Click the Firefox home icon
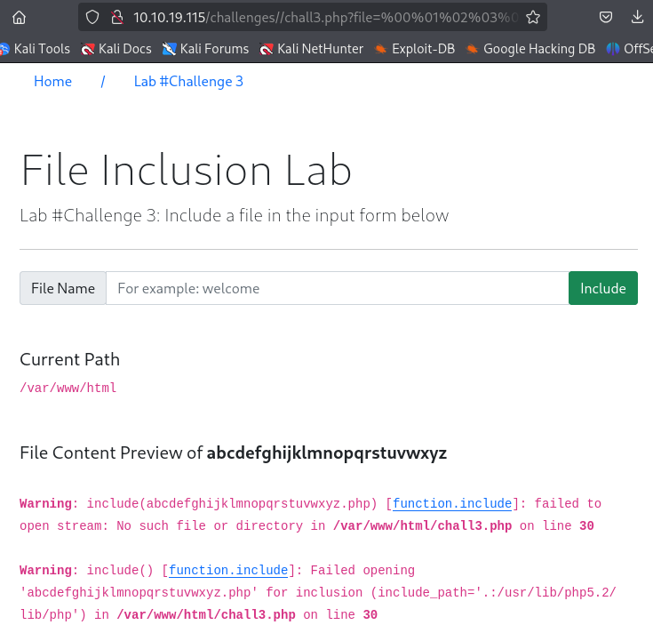 [20, 18]
